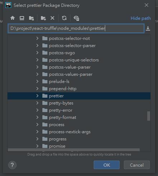The image size is (158, 176).
Task: Click the vertical scrollbar thumb
Action: point(149,116)
